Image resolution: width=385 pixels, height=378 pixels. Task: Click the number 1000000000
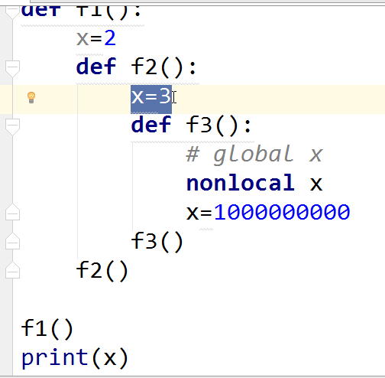(x=282, y=212)
